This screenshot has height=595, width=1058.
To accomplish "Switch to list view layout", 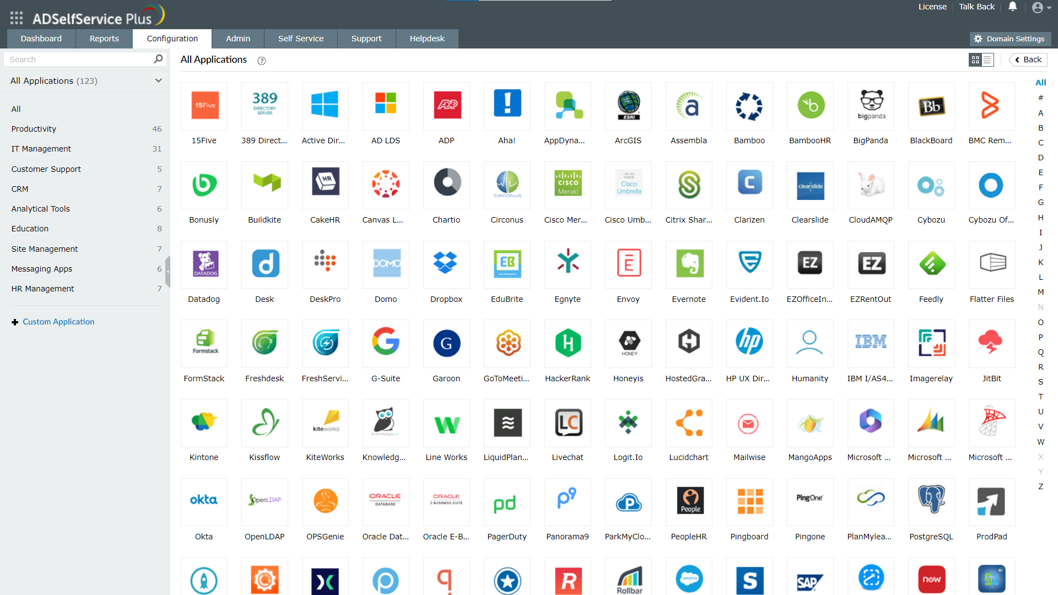I will (x=987, y=59).
